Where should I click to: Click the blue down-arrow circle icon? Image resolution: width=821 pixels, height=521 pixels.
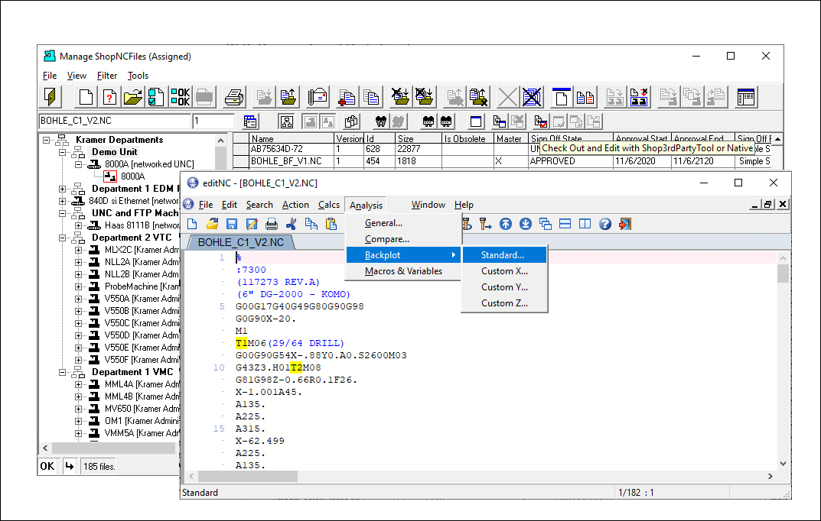[x=525, y=224]
